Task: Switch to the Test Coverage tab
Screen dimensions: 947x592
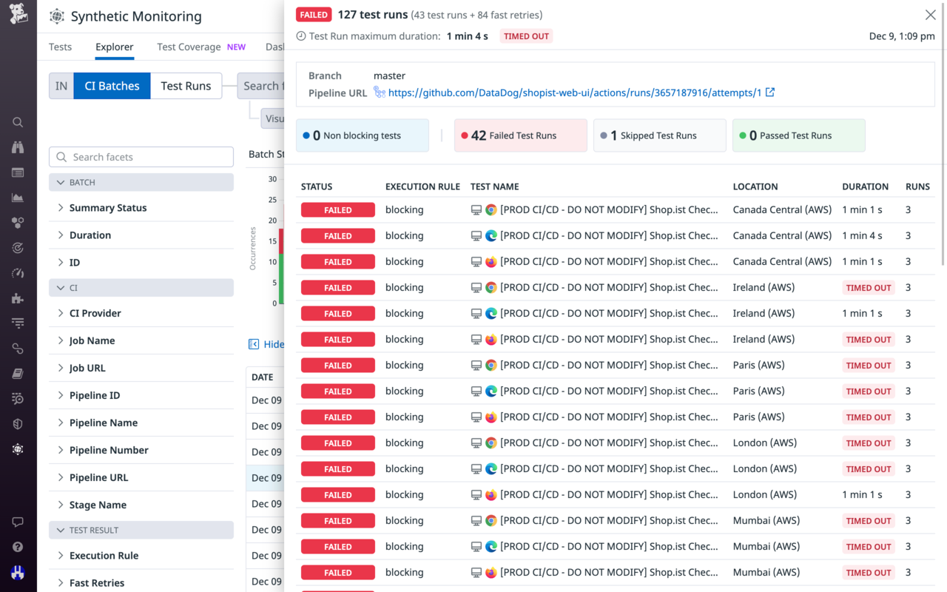Action: (189, 47)
